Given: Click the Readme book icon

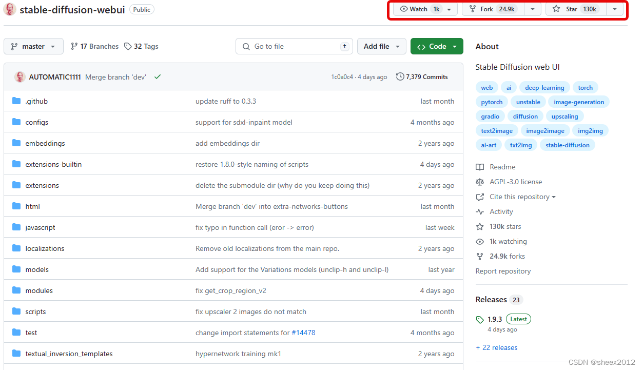Looking at the screenshot, I should pos(480,167).
